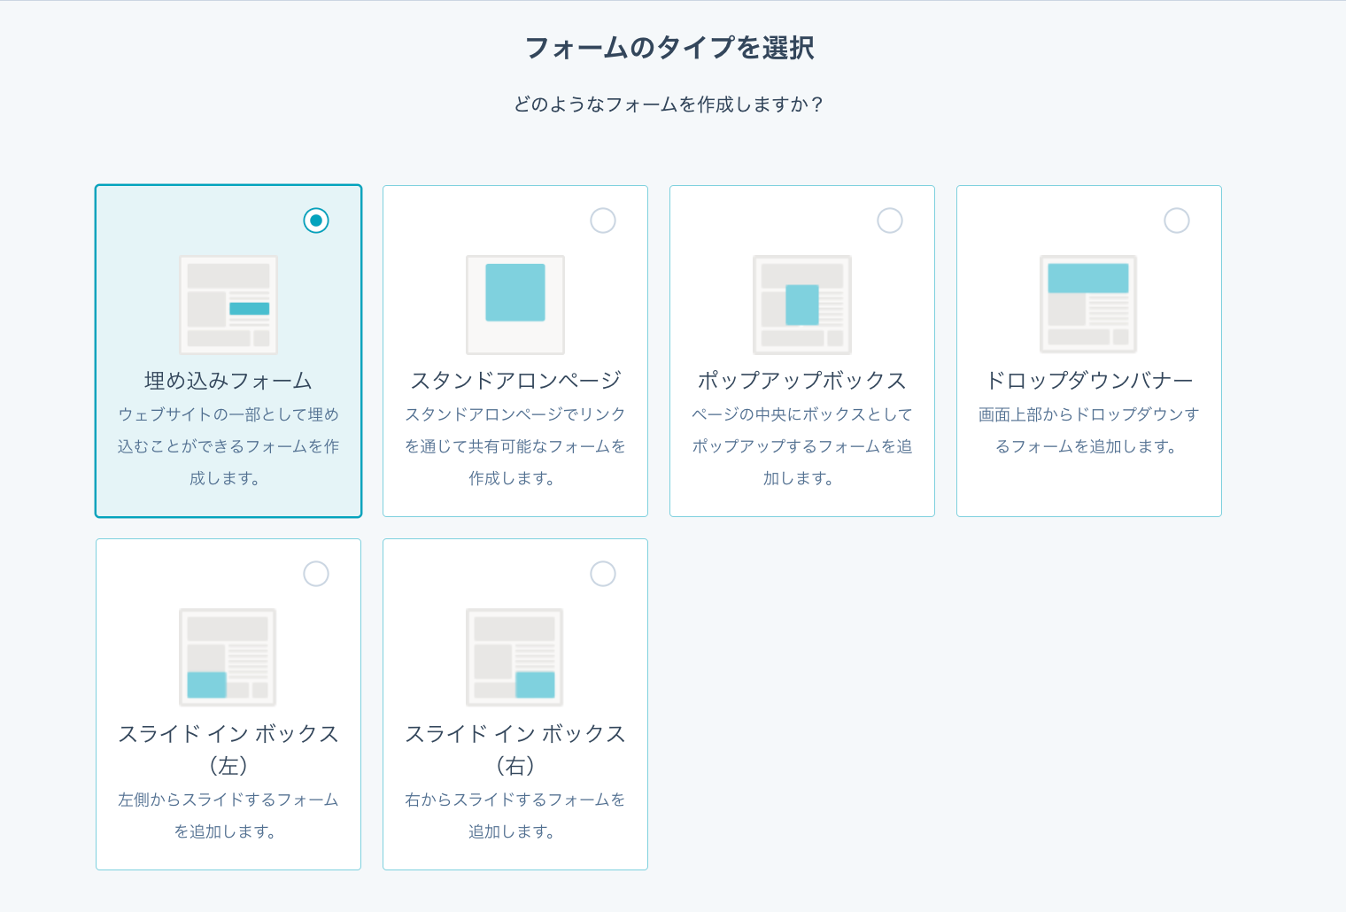Select the ドロップダウンバナー radio button
This screenshot has width=1346, height=912.
coord(1177,220)
